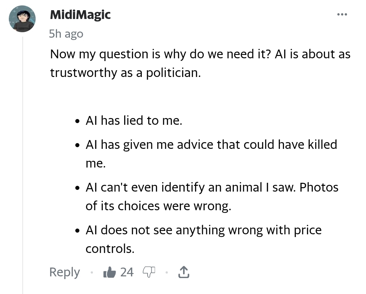Share this comment using share icon

click(183, 272)
